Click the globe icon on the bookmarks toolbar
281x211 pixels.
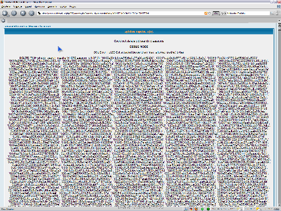(3, 21)
